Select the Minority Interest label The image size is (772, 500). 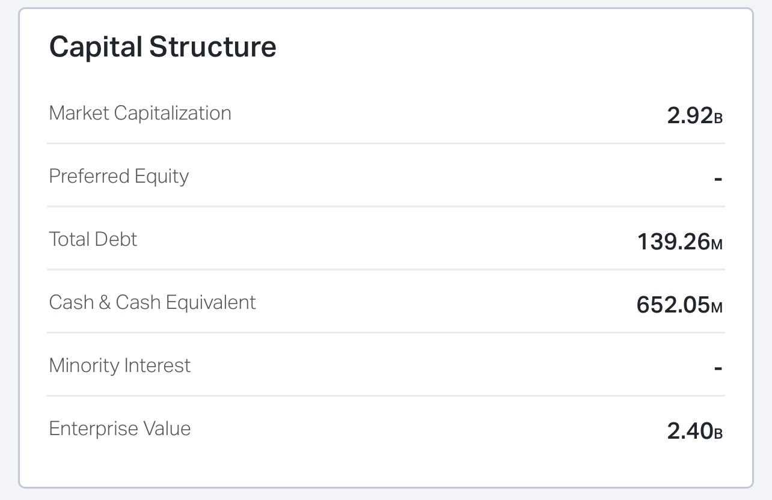pyautogui.click(x=120, y=365)
